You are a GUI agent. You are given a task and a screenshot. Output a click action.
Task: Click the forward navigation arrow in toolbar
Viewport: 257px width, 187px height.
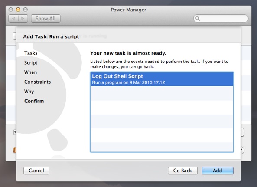(x=23, y=19)
